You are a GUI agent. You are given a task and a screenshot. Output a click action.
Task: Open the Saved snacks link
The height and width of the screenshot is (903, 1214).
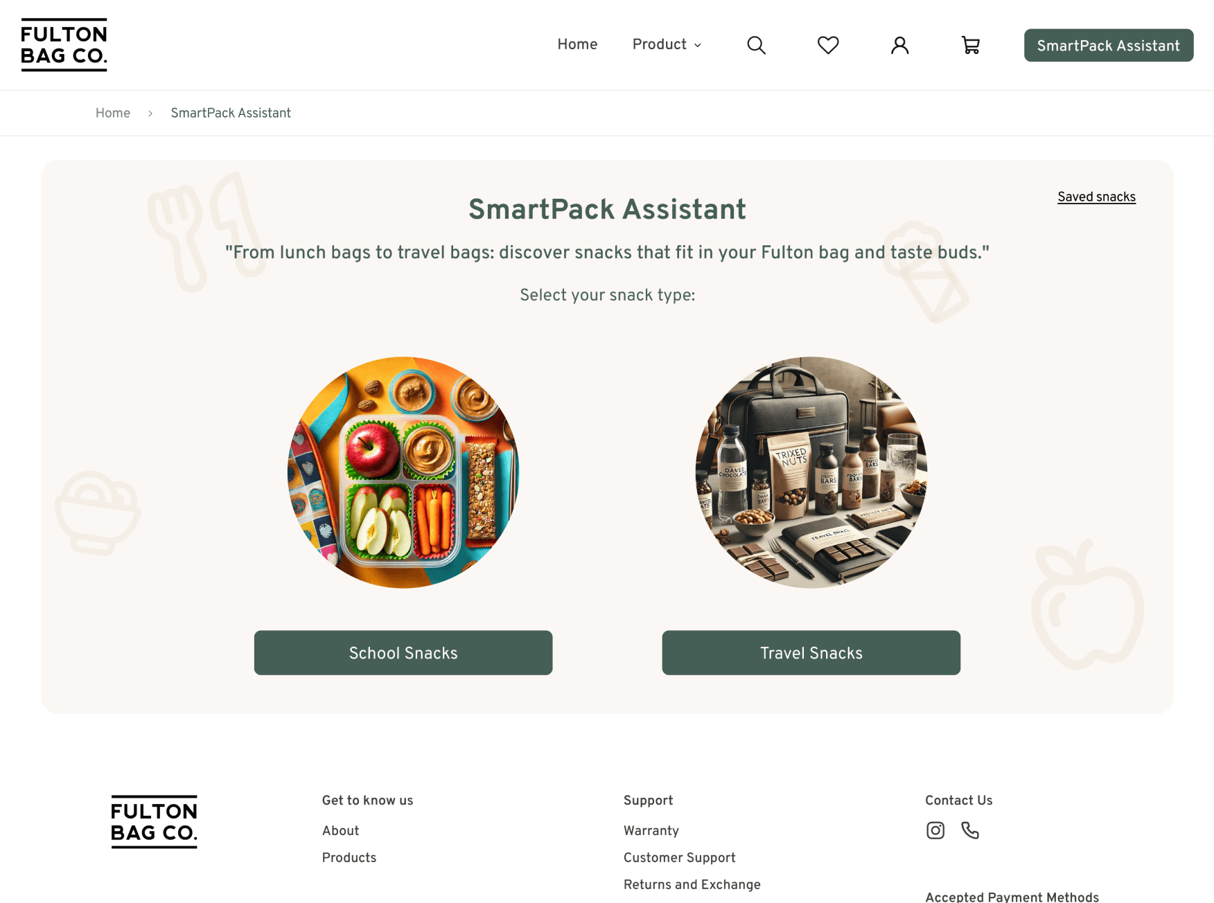pos(1096,197)
